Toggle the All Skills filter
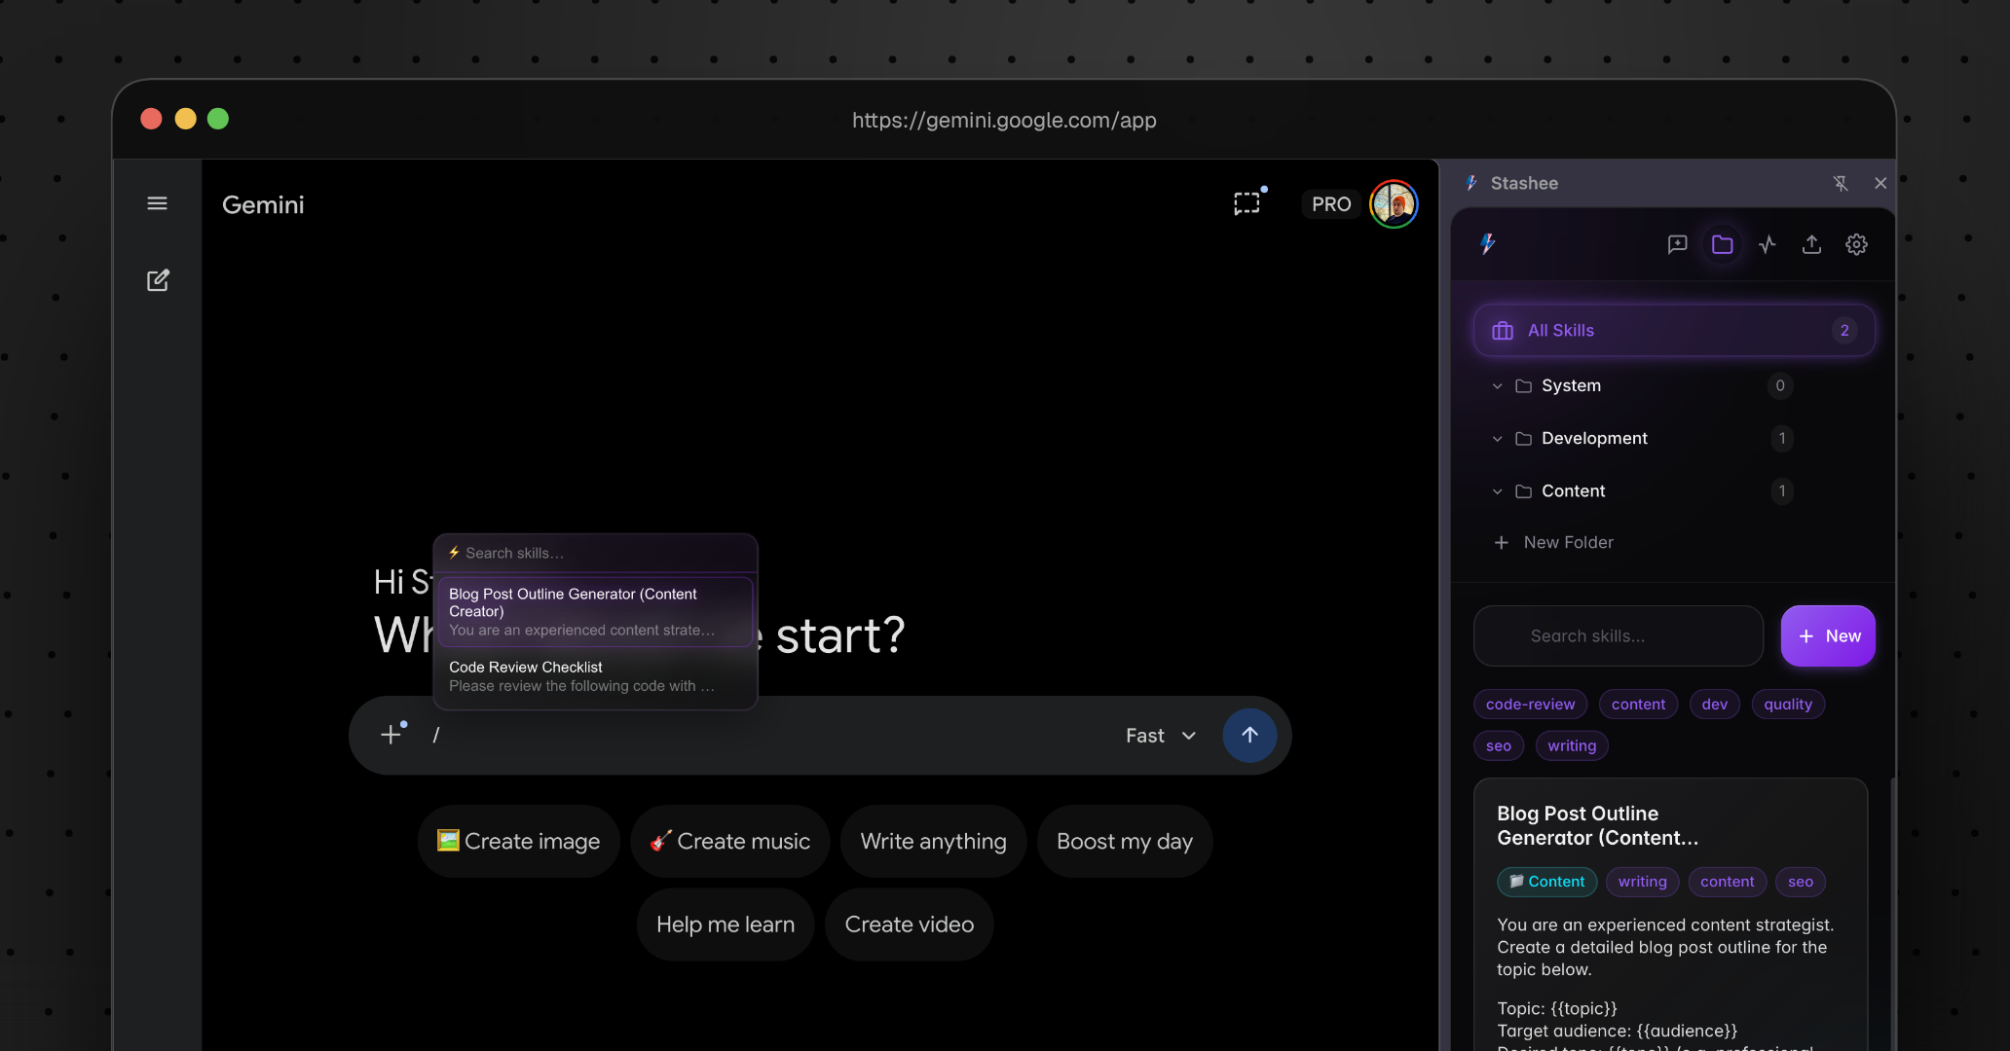 point(1672,330)
